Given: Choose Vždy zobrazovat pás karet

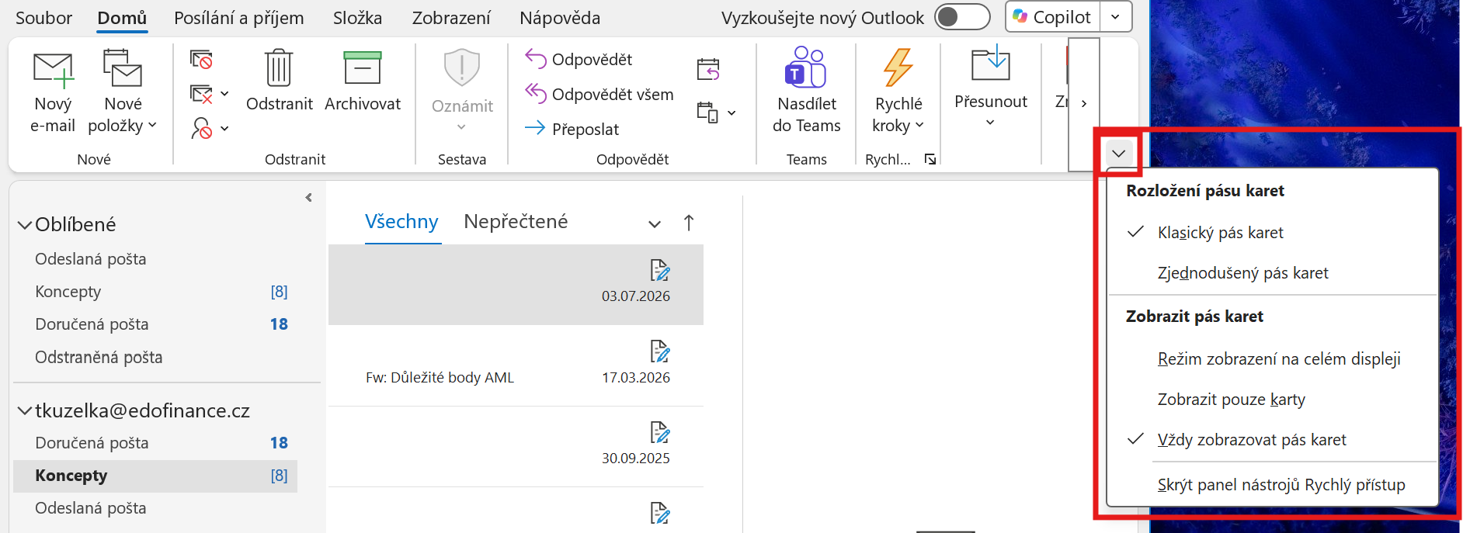Looking at the screenshot, I should (x=1274, y=440).
